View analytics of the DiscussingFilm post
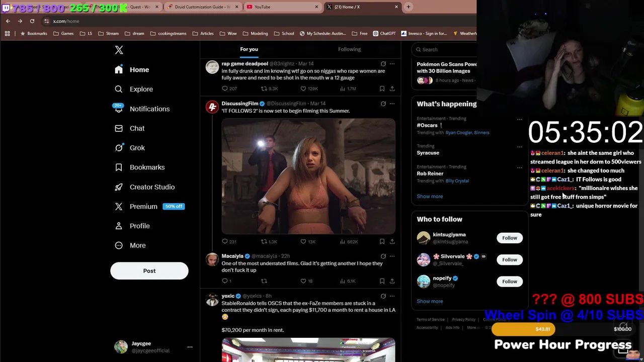 point(348,242)
